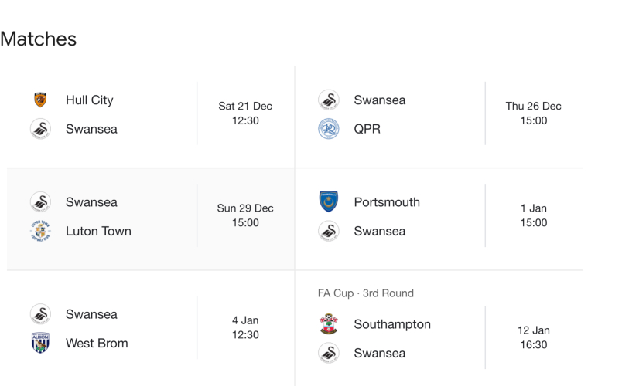Click Swansea crest in Luton Town match
Viewport: 622px width, 386px height.
coord(40,202)
